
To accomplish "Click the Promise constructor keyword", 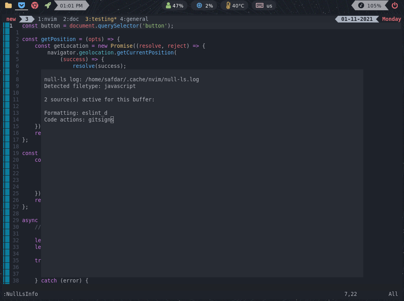I will point(122,46).
